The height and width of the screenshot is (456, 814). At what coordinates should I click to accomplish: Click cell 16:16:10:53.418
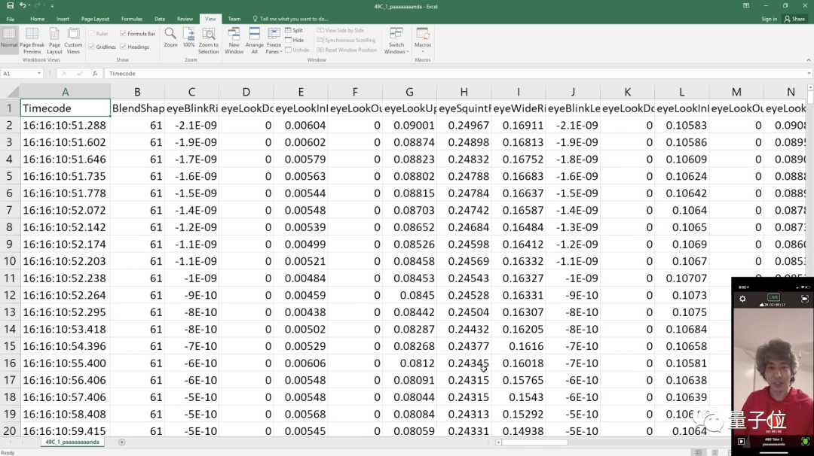pyautogui.click(x=65, y=329)
